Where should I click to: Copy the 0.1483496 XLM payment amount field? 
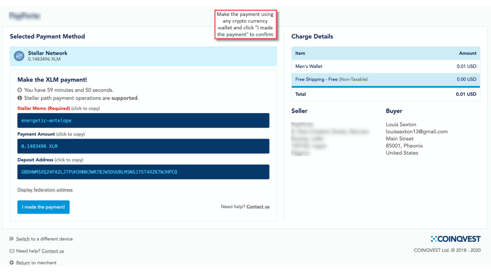coord(143,146)
